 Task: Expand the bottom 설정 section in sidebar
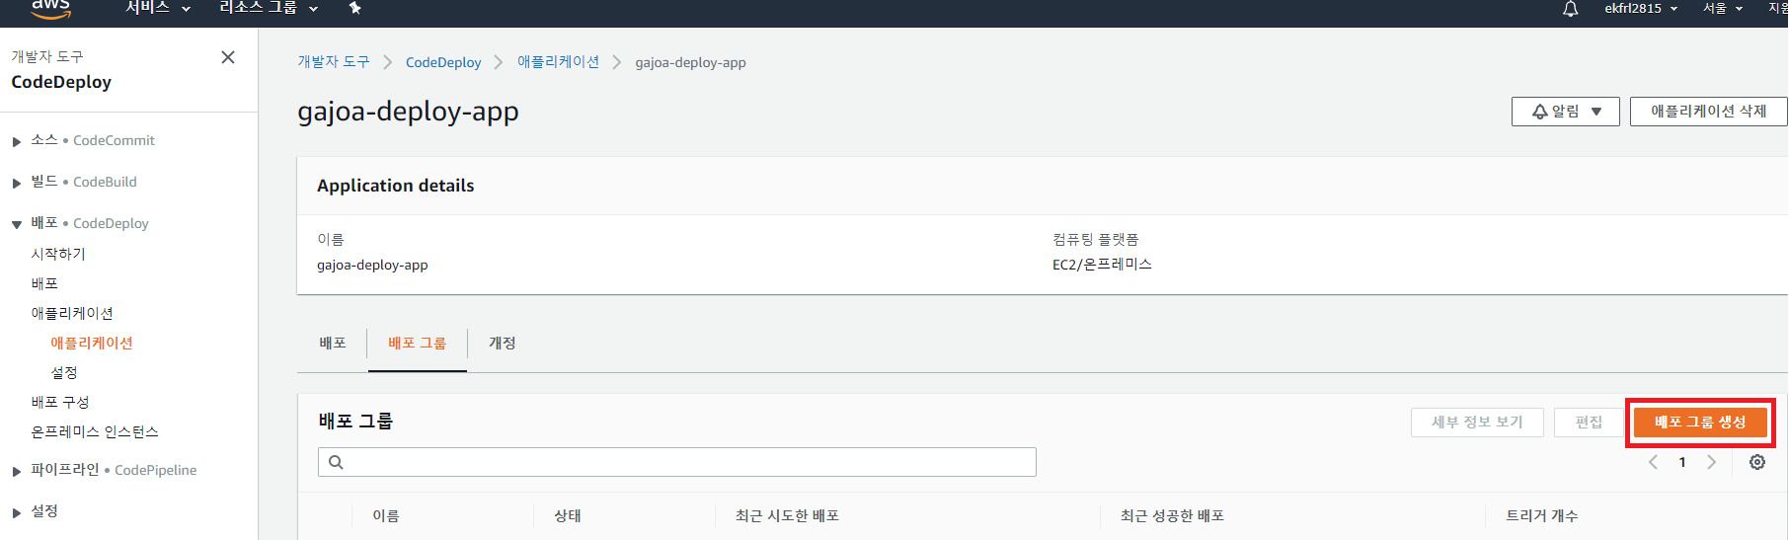pos(17,512)
